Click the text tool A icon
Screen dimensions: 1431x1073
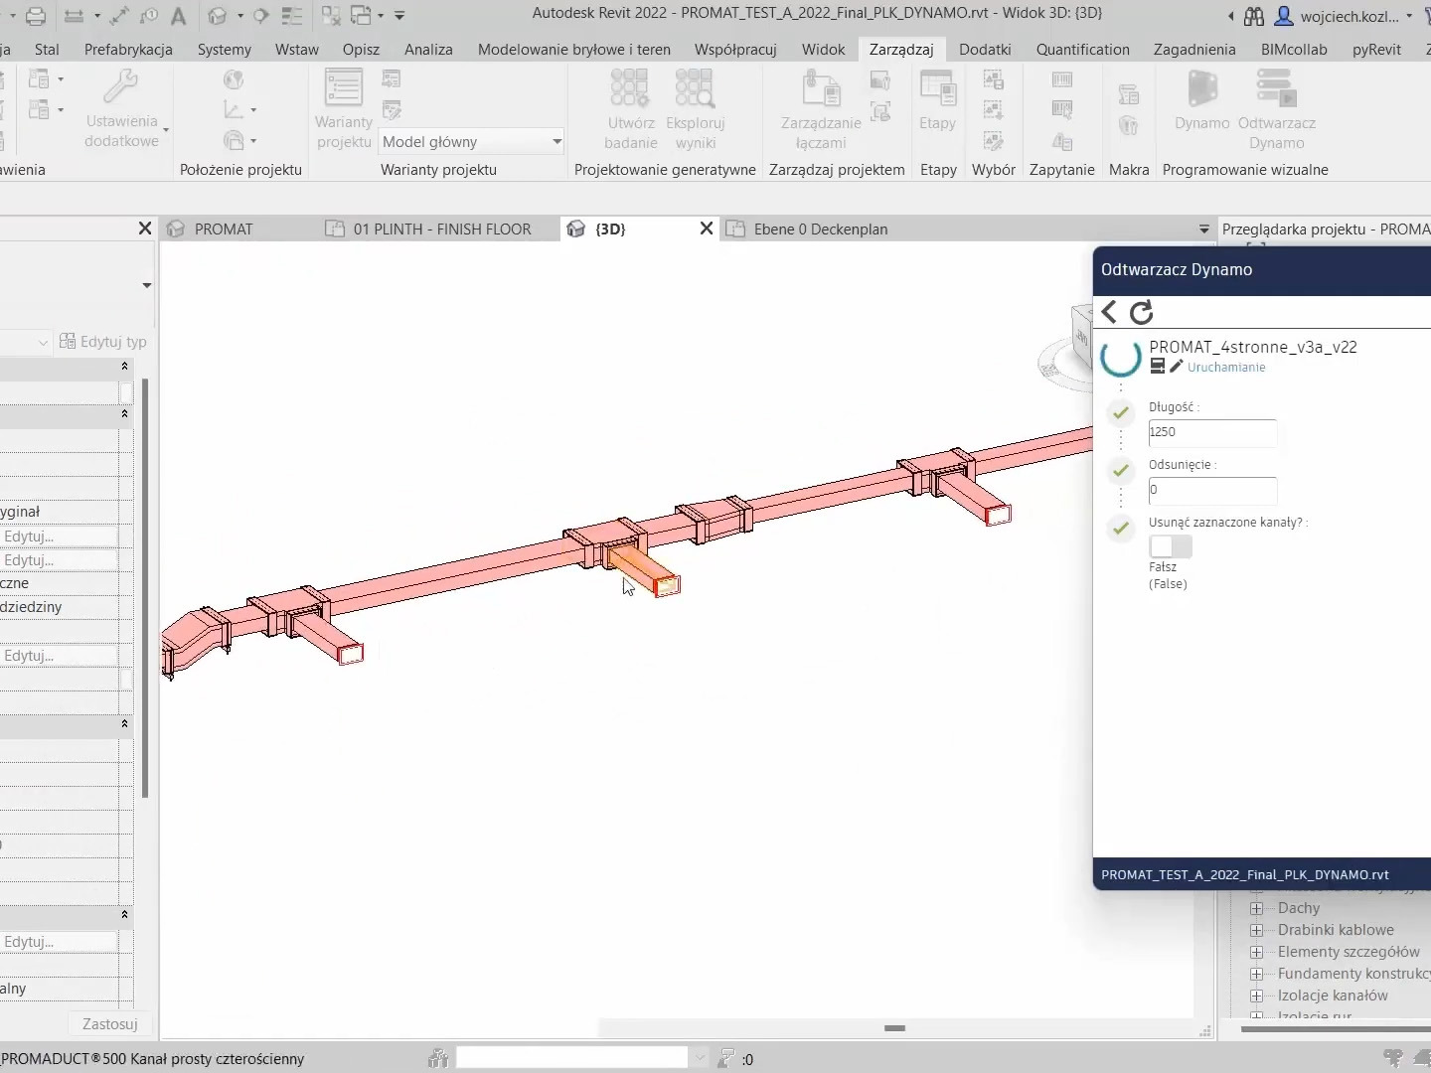[178, 16]
